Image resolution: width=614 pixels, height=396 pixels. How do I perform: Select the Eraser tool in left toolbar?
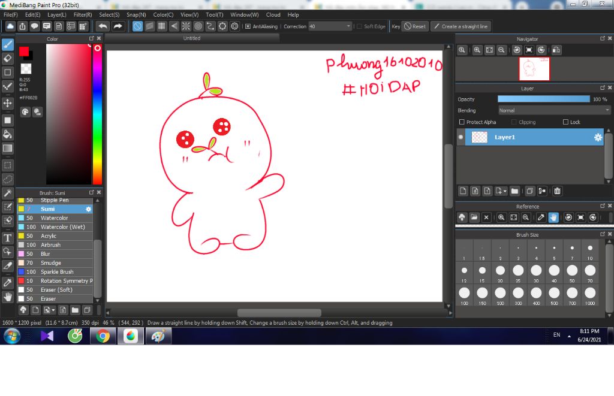[7, 59]
